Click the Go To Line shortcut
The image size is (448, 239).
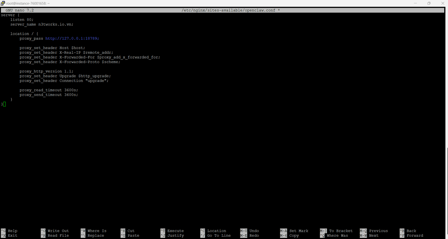click(x=219, y=236)
